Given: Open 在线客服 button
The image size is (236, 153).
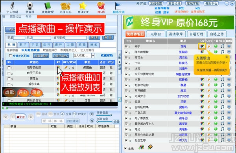Looking at the screenshot, I should tap(193, 4).
